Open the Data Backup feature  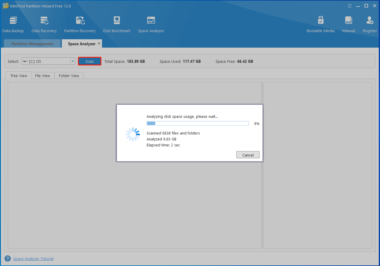13,24
